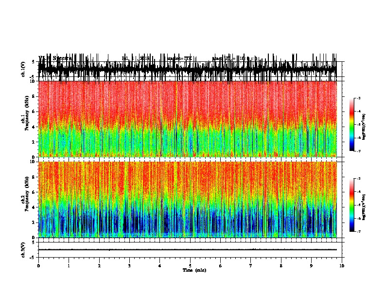This screenshot has height=298, width=385.
Task: Click the time axis tick label '0'
Action: pyautogui.click(x=38, y=266)
